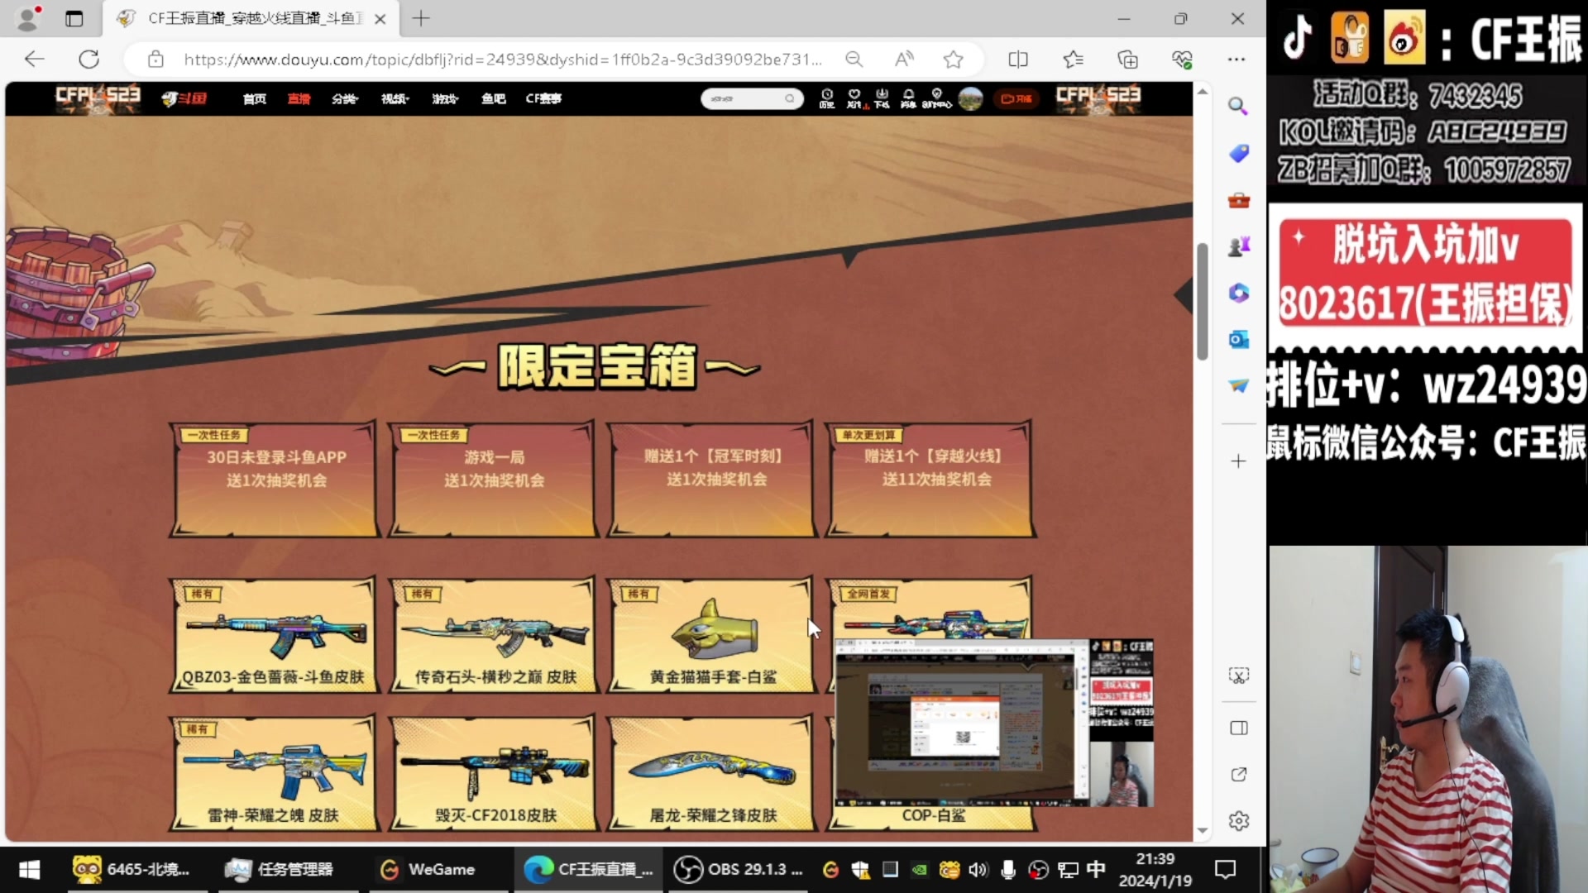Switch input method language indicator 中
The height and width of the screenshot is (893, 1588).
pyautogui.click(x=1096, y=869)
